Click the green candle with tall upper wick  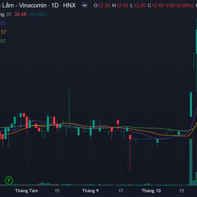[69, 108]
